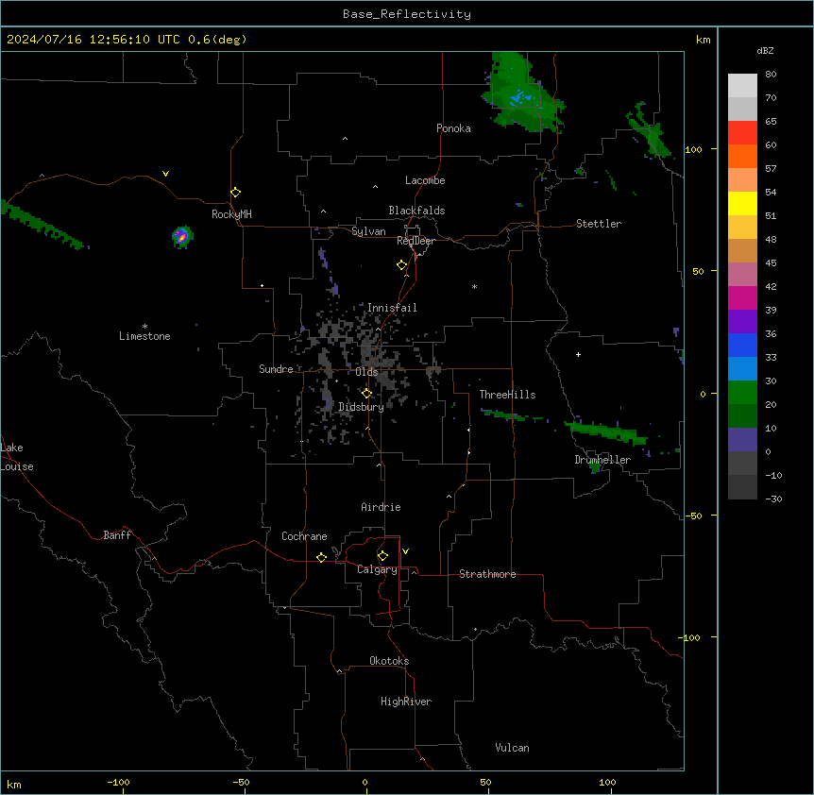The height and width of the screenshot is (795, 814).
Task: Click the -50 tick on right axis
Action: pyautogui.click(x=693, y=516)
